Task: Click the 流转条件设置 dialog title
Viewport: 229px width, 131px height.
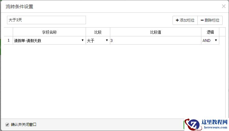Action: click(19, 7)
